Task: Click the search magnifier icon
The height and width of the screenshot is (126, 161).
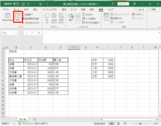Action: [113, 4]
